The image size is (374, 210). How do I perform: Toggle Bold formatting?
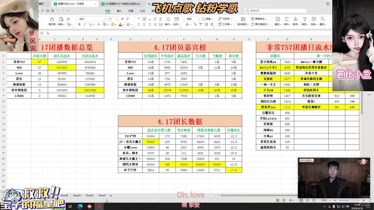tap(79, 24)
